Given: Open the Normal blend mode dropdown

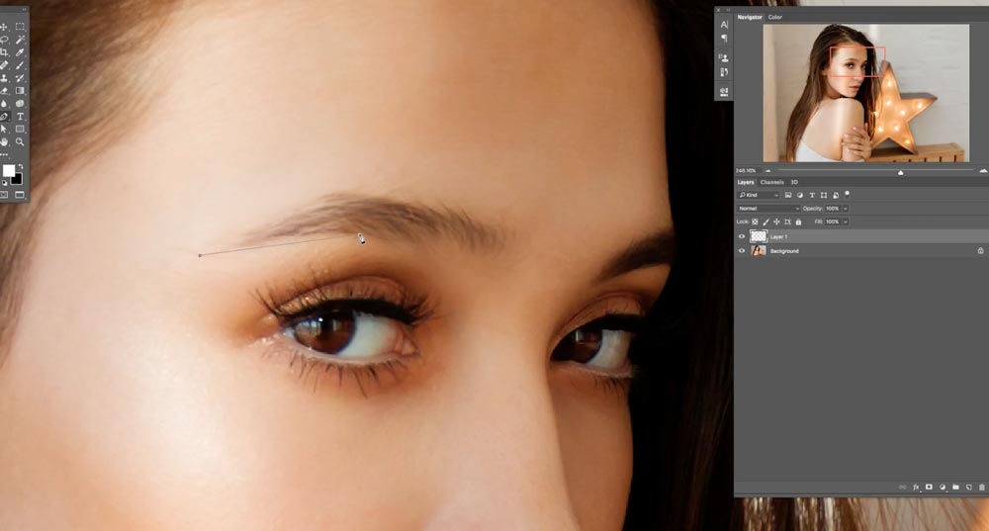Looking at the screenshot, I should click(x=769, y=209).
